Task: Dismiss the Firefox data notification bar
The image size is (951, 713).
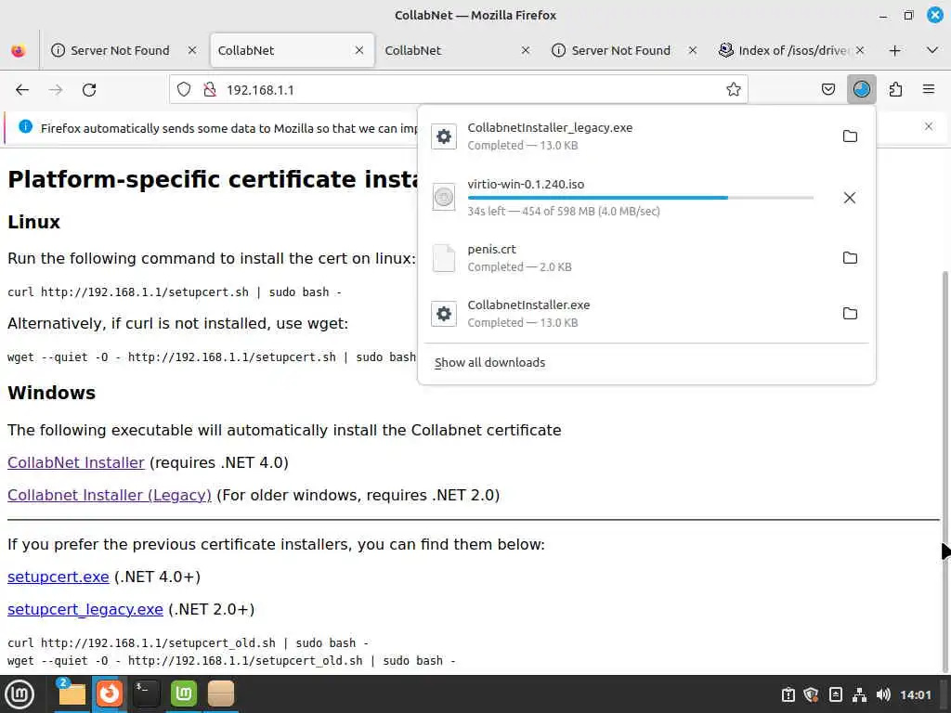Action: tap(929, 126)
